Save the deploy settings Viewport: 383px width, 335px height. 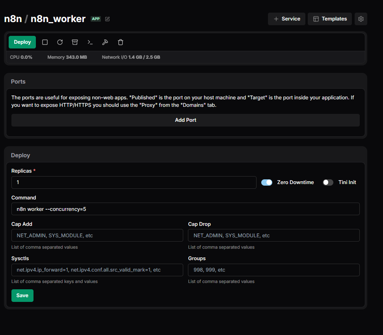click(22, 296)
